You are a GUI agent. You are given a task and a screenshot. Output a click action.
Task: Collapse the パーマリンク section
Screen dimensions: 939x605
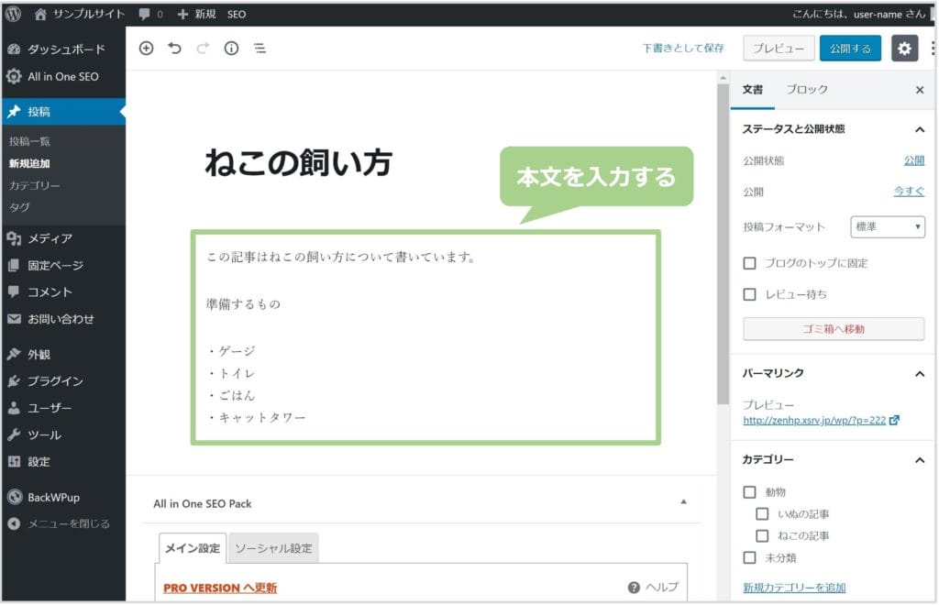pos(920,374)
